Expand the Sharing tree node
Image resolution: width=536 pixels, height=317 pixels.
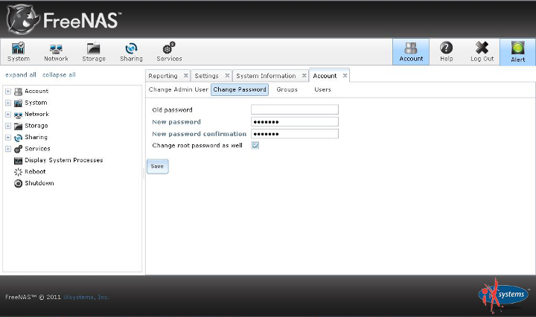tap(8, 138)
